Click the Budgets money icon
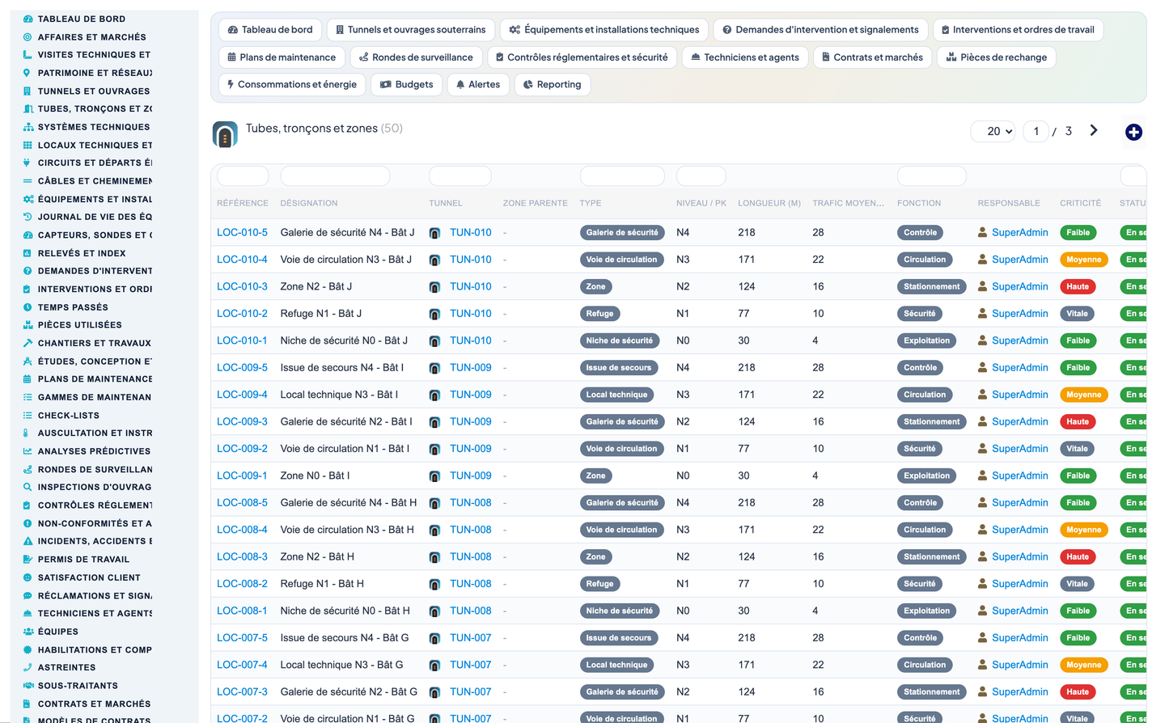The height and width of the screenshot is (723, 1169). coord(386,85)
